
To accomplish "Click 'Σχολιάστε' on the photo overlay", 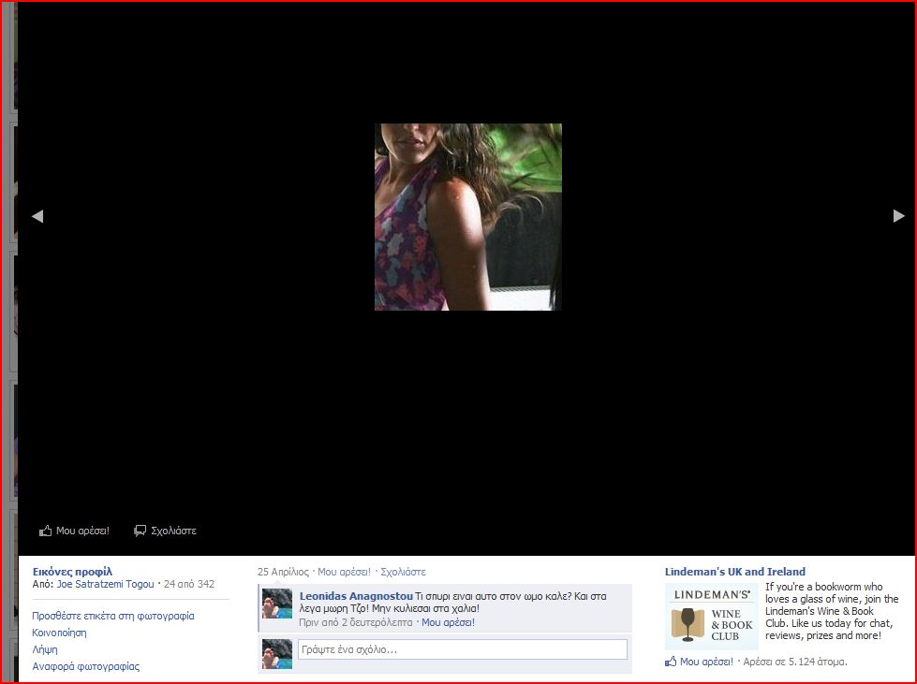I will (x=173, y=531).
